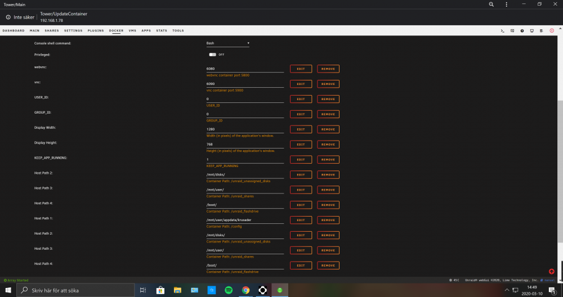
Task: Open the Apps menu item
Action: [146, 31]
